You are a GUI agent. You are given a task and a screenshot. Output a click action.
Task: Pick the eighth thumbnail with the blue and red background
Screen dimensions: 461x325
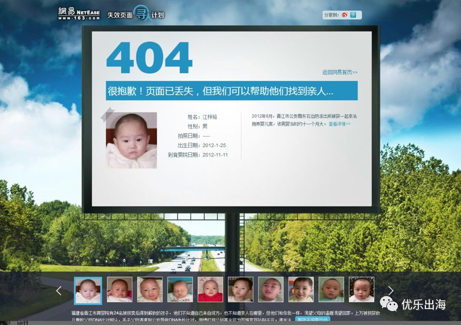pyautogui.click(x=301, y=290)
